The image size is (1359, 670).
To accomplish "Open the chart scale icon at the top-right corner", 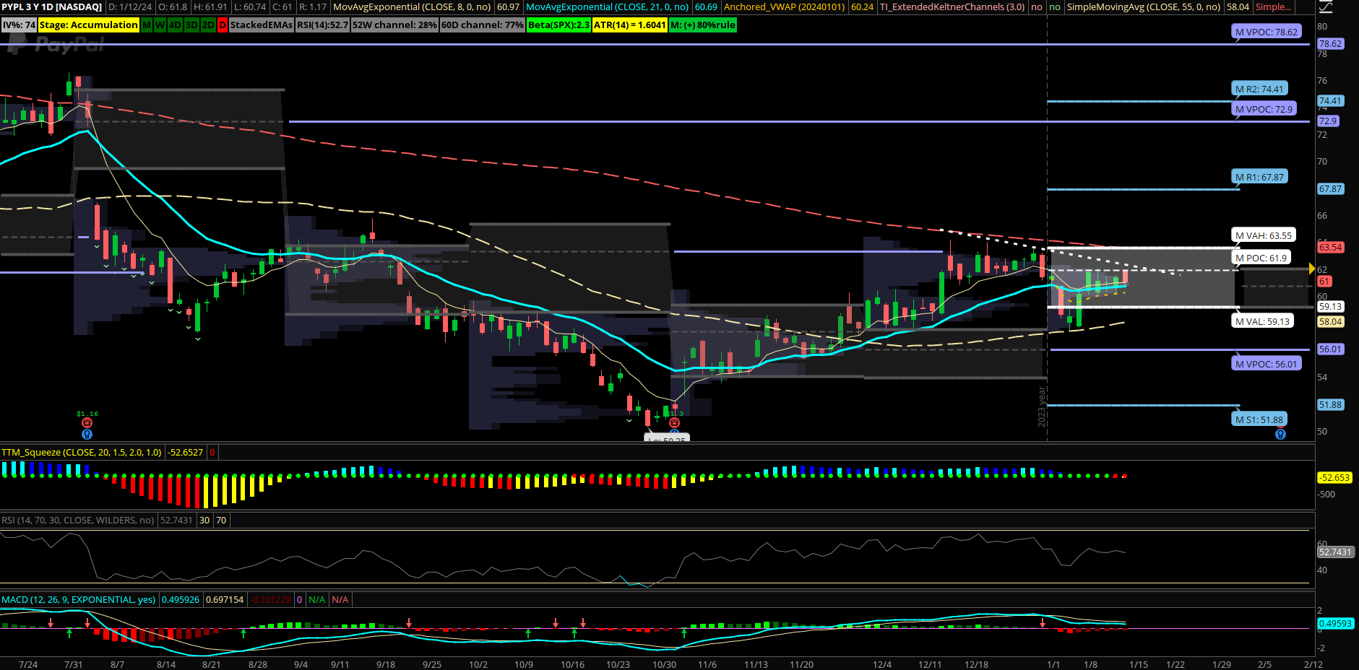I will pyautogui.click(x=1326, y=7).
